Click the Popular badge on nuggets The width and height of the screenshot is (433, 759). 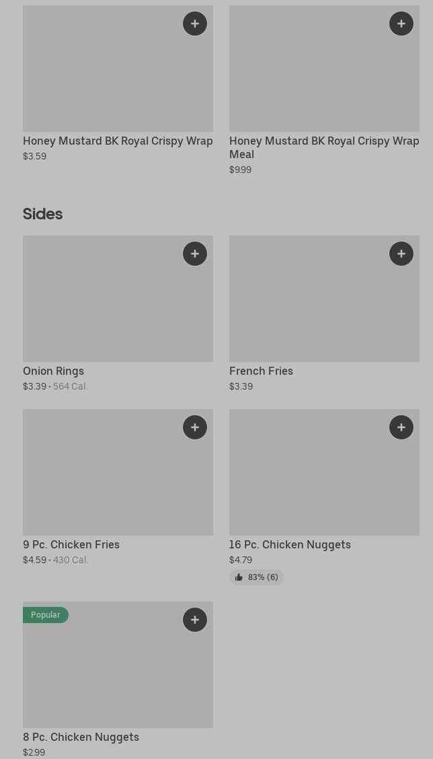[x=46, y=615]
